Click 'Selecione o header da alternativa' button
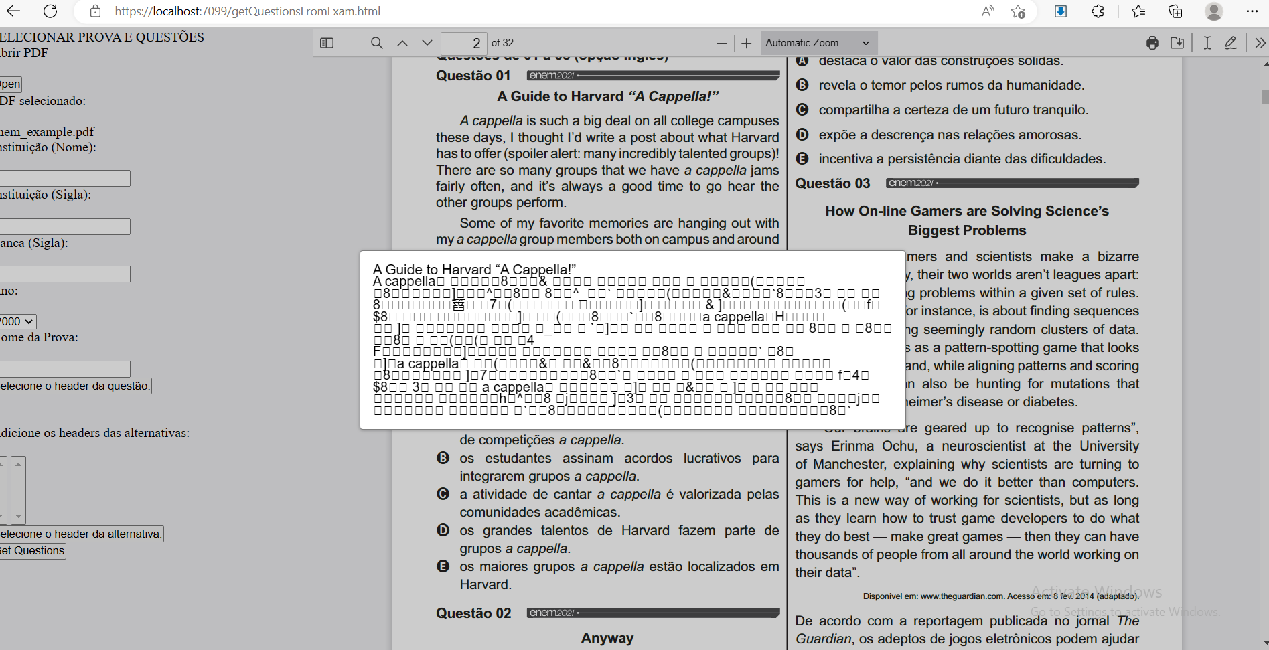This screenshot has height=650, width=1269. click(82, 534)
